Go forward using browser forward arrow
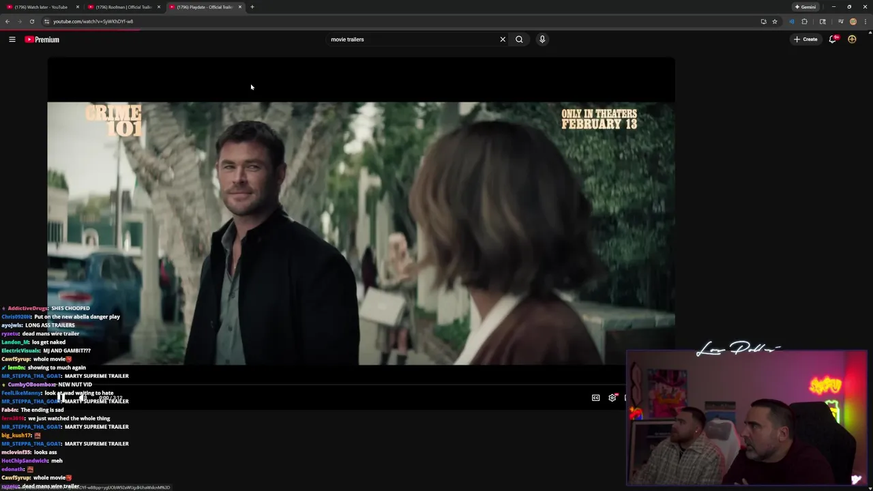The height and width of the screenshot is (491, 873). [19, 21]
